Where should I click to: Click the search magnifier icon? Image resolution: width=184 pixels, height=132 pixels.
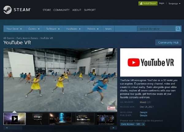(x=178, y=29)
